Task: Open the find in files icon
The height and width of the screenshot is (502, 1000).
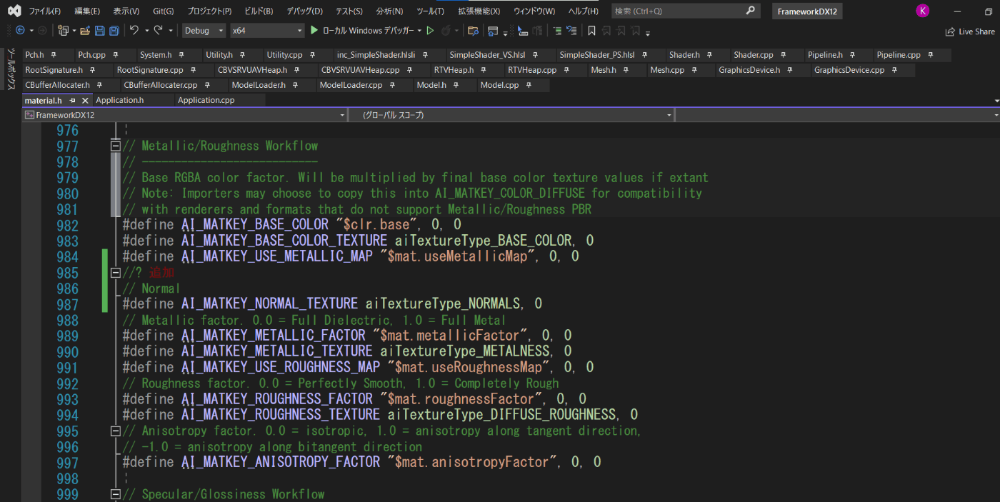Action: point(473,31)
